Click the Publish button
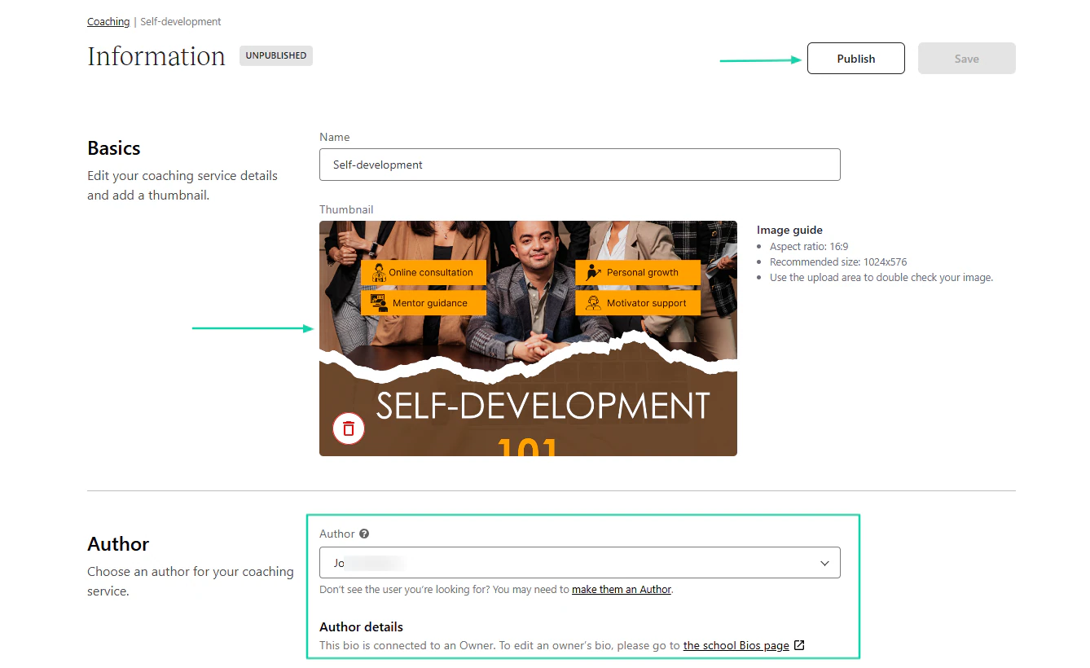The height and width of the screenshot is (668, 1090). coord(856,59)
